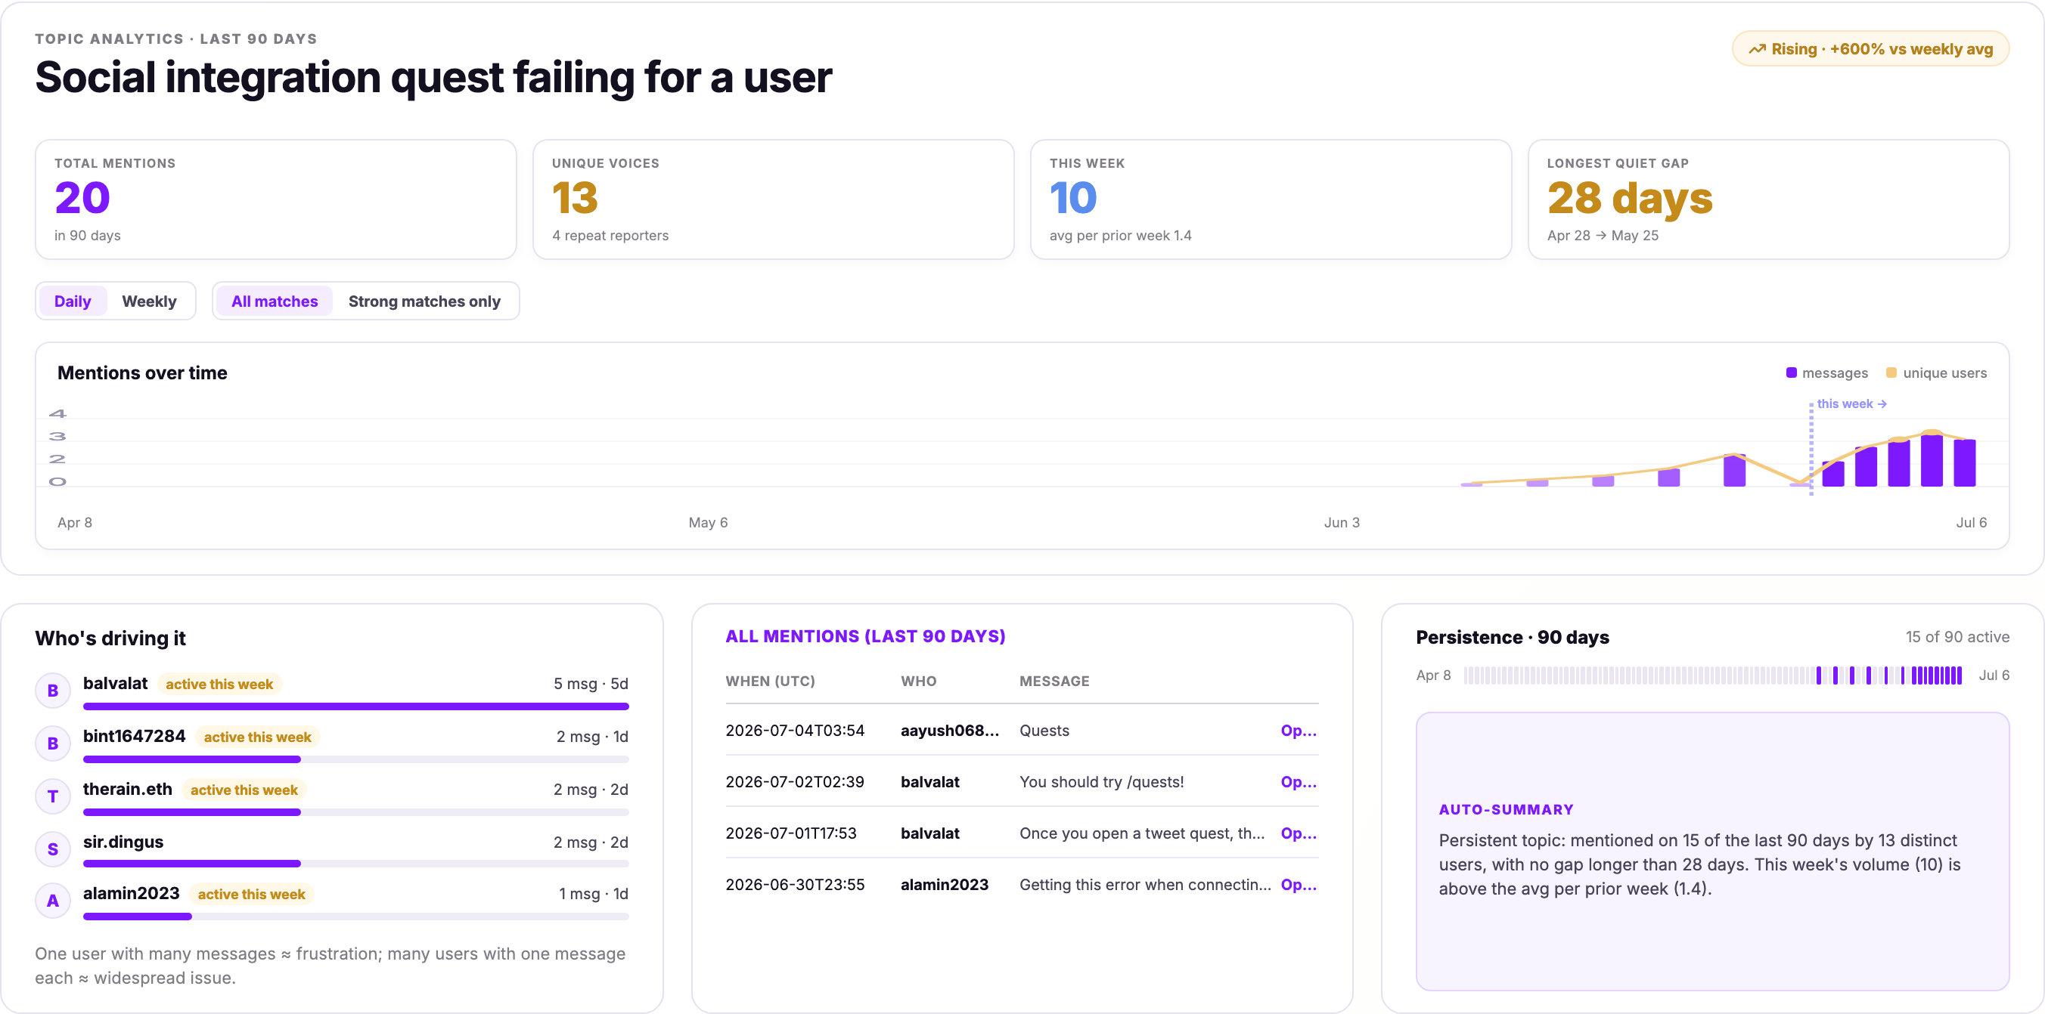Image resolution: width=2045 pixels, height=1014 pixels.
Task: Click the Longest Quiet Gap 28 days card
Action: [1768, 200]
